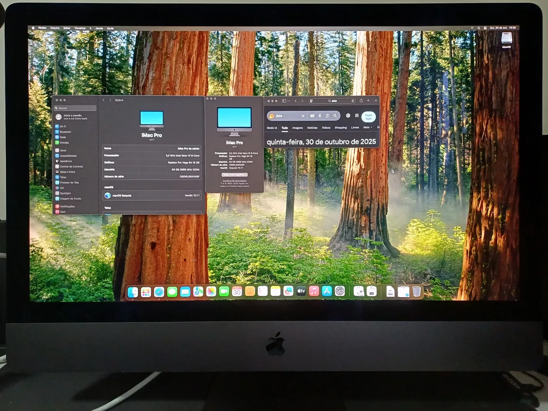
Task: Click the Fazer login button
Action: click(x=369, y=117)
